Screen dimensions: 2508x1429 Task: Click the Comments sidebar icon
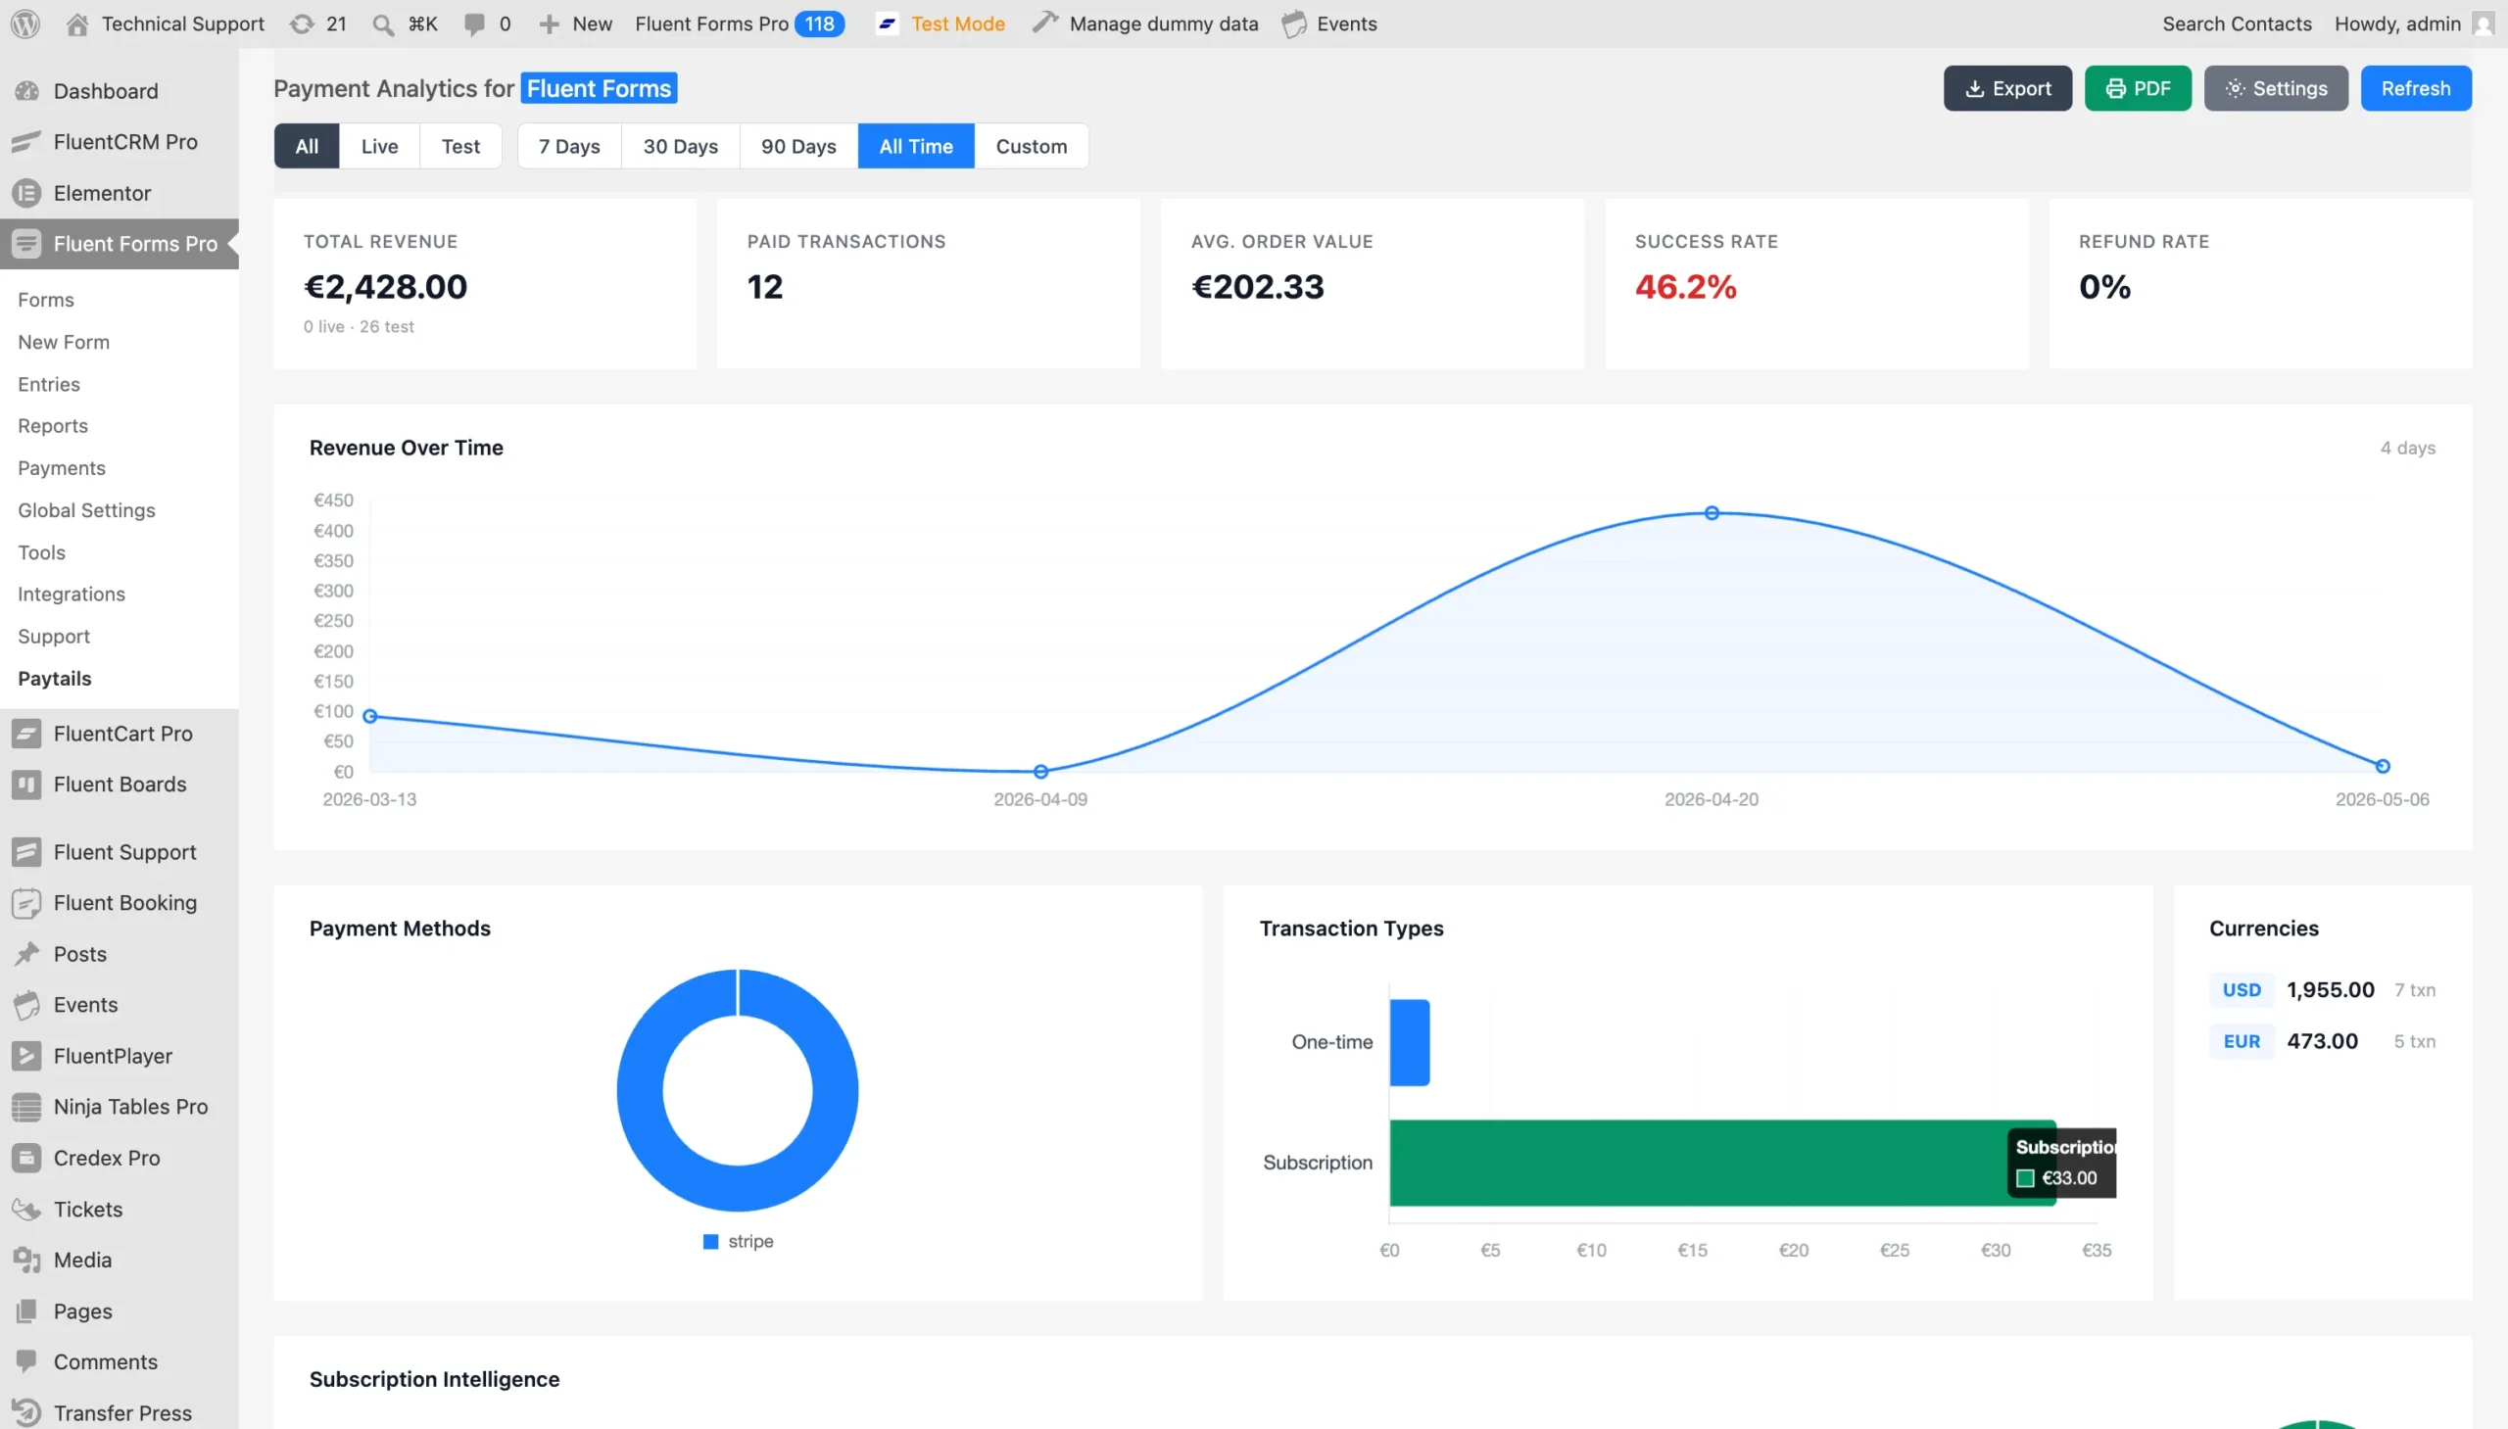click(26, 1361)
